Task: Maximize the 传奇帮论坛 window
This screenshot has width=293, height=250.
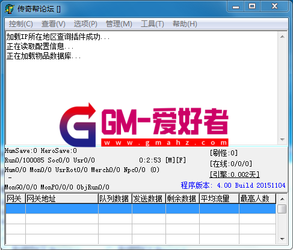Action: point(252,7)
